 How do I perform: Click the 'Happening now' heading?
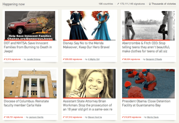pos(14,4)
